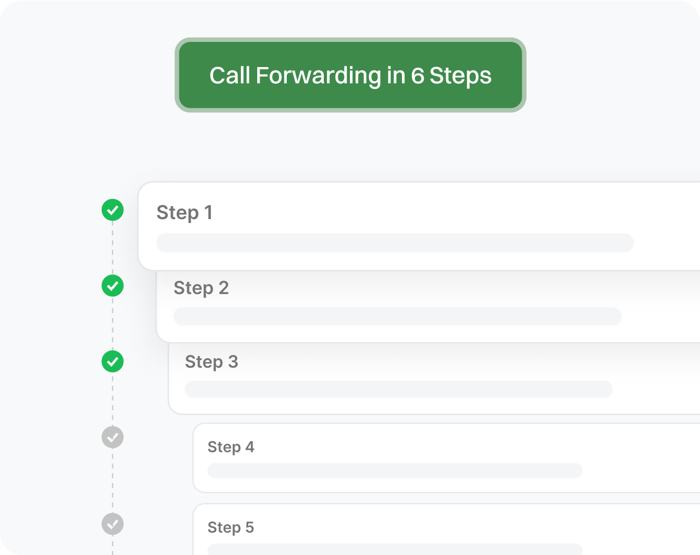Select the Step 4 title text
700x555 pixels.
(231, 447)
